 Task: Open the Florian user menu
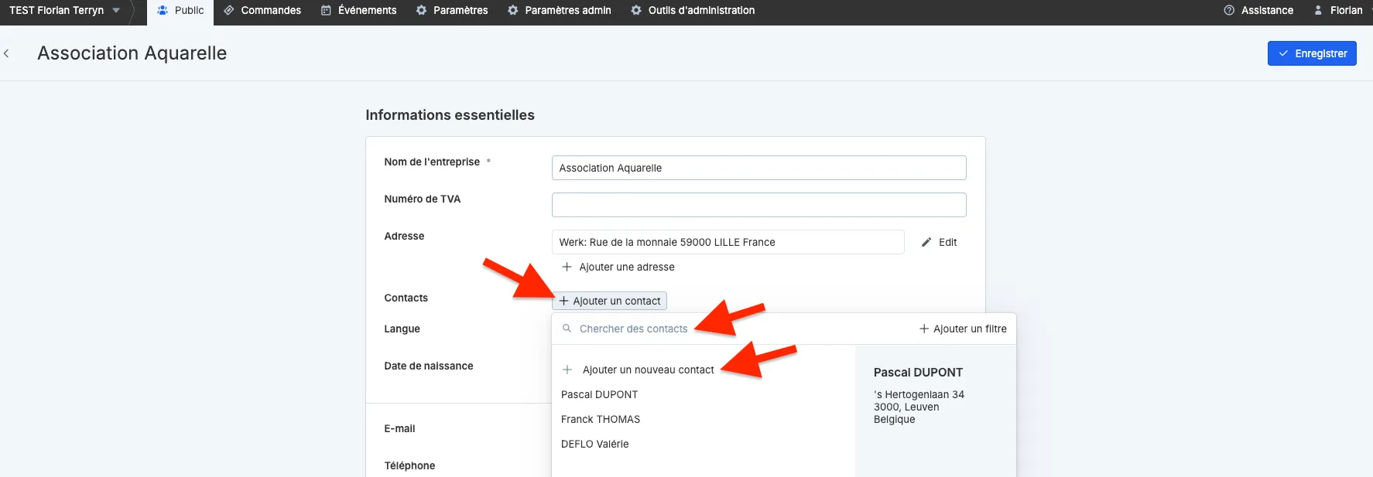[1338, 10]
